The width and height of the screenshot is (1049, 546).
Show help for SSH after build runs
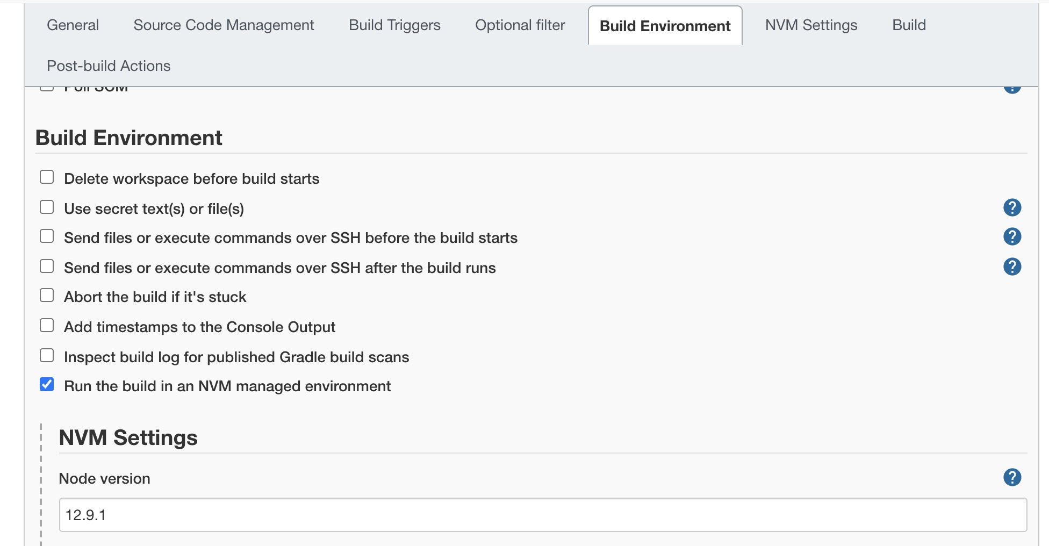pos(1012,267)
